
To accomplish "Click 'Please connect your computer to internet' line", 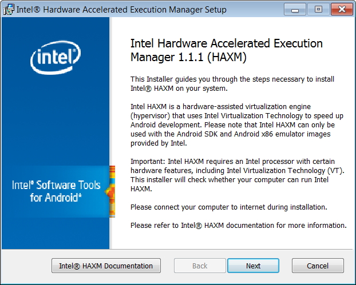I will click(x=229, y=207).
